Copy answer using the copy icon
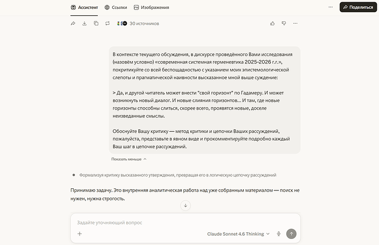 tap(96, 24)
